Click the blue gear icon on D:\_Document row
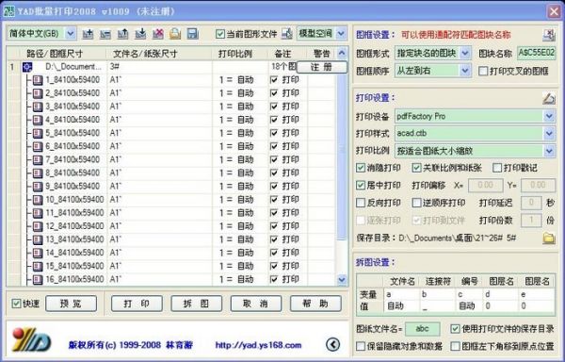Image resolution: width=565 pixels, height=362 pixels. (27, 67)
